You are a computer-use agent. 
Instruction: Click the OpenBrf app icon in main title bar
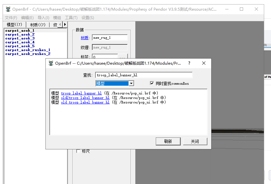click(x=8, y=9)
